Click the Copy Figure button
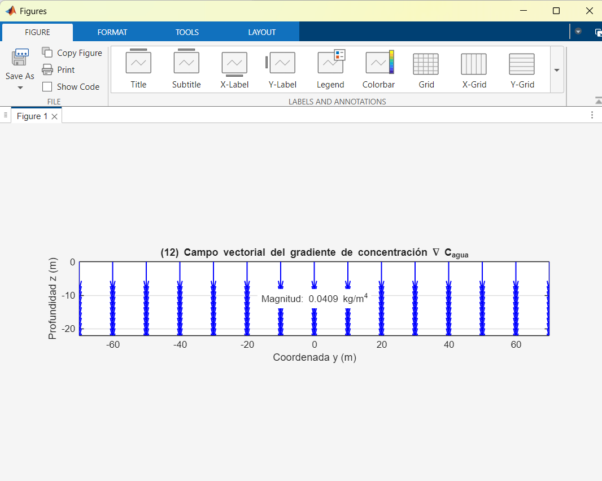Image resolution: width=602 pixels, height=481 pixels. point(72,53)
